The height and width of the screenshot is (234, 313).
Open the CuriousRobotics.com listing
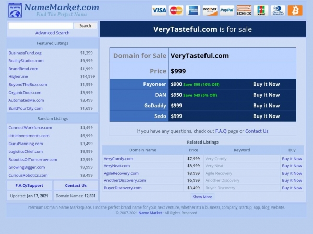pyautogui.click(x=28, y=176)
